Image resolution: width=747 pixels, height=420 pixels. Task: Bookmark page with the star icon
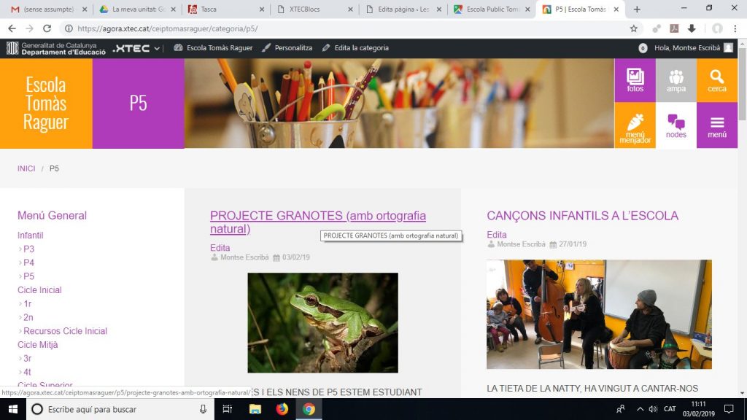point(634,28)
